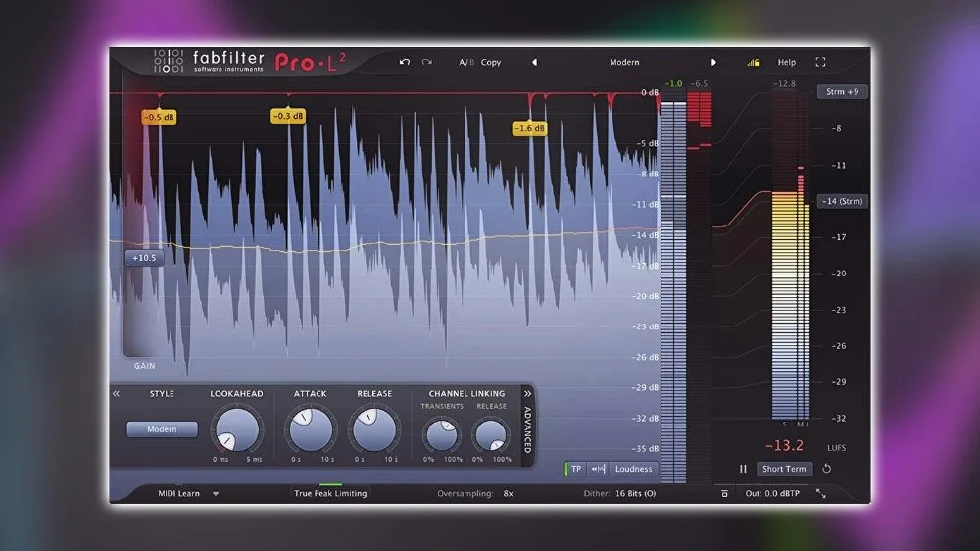Viewport: 980px width, 551px height.
Task: Click the -1.6 dB peak label
Action: point(529,128)
